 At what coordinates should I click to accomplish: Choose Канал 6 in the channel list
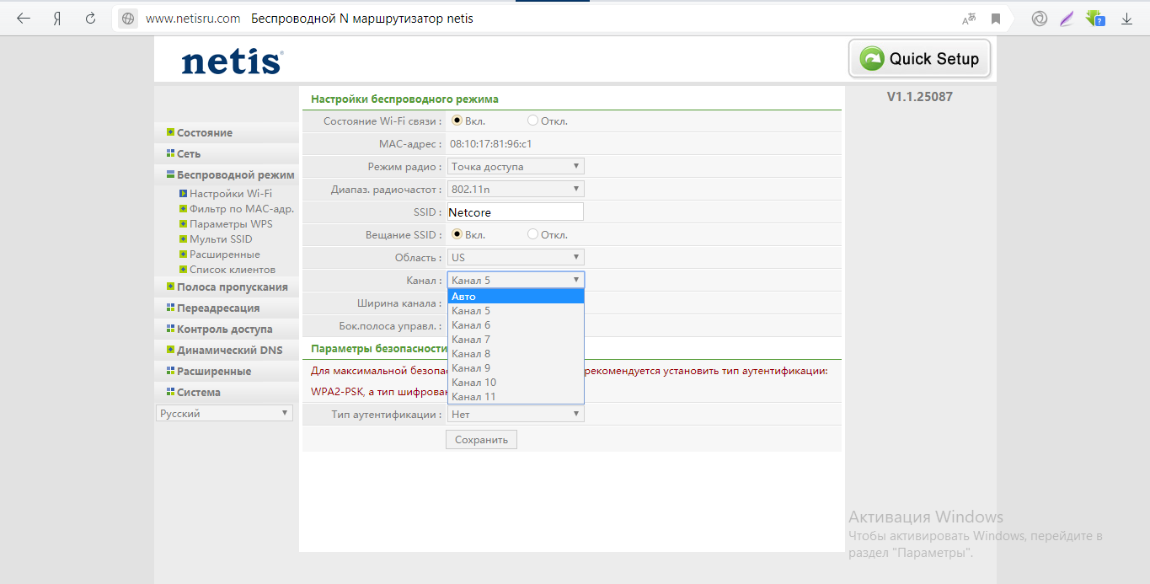(x=516, y=325)
